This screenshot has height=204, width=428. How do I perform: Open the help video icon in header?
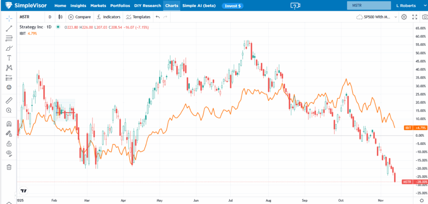pos(295,5)
